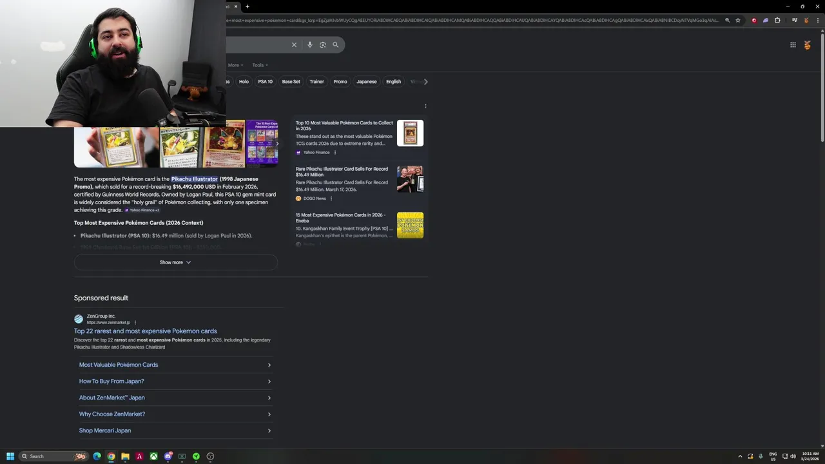
Task: Select the Base Set filter chip
Action: click(x=291, y=82)
